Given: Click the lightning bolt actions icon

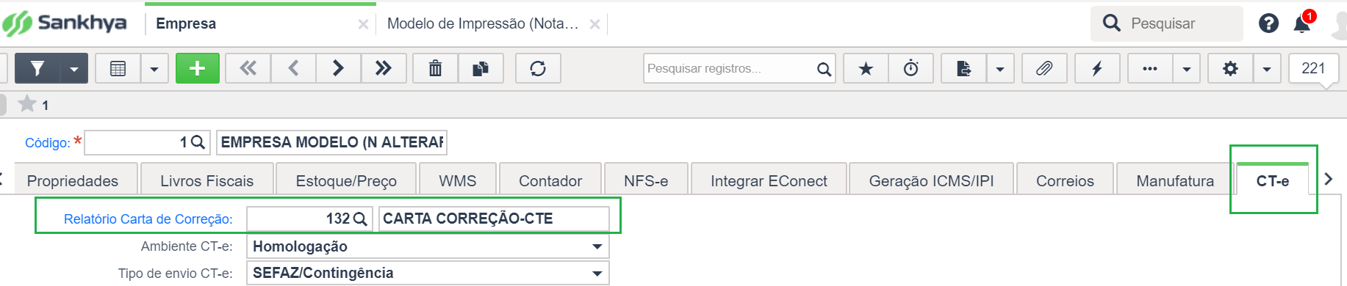Looking at the screenshot, I should click(x=1097, y=68).
